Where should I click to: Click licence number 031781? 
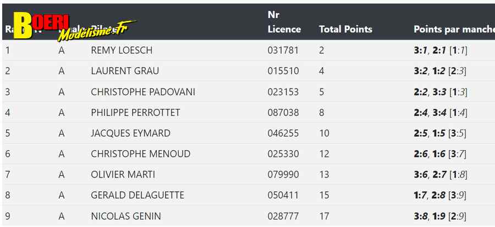[x=283, y=50]
